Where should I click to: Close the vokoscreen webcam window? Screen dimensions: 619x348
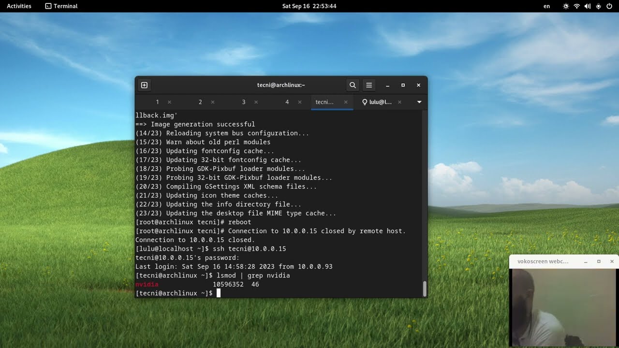(x=612, y=261)
